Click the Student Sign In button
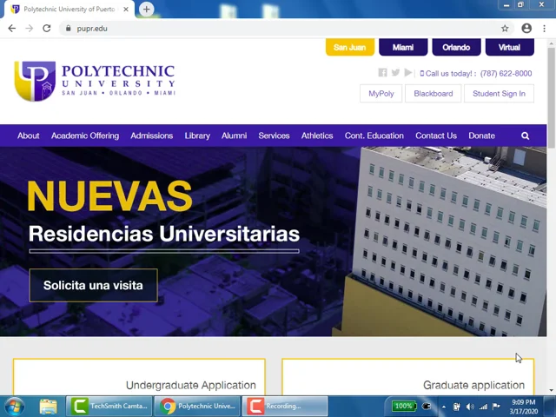 coord(499,94)
